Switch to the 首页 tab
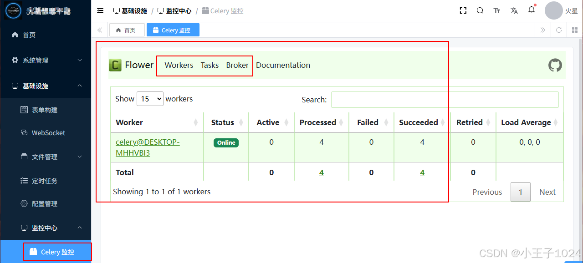 (127, 30)
